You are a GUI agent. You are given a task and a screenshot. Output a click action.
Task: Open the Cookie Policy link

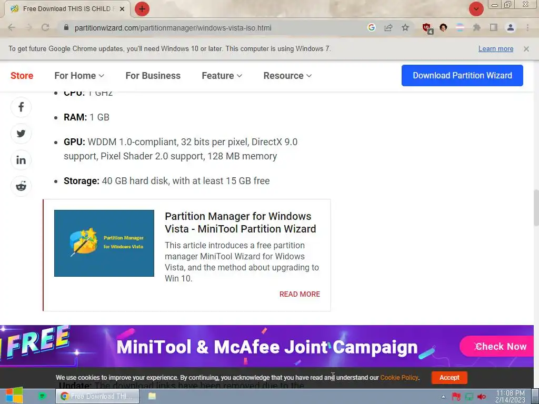pyautogui.click(x=399, y=378)
